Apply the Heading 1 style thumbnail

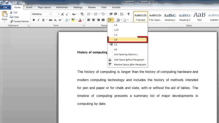point(170,17)
